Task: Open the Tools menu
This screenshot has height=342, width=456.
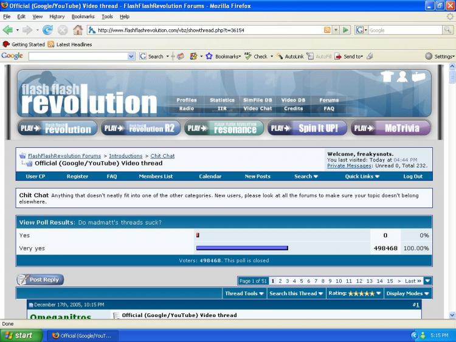Action: [107, 16]
